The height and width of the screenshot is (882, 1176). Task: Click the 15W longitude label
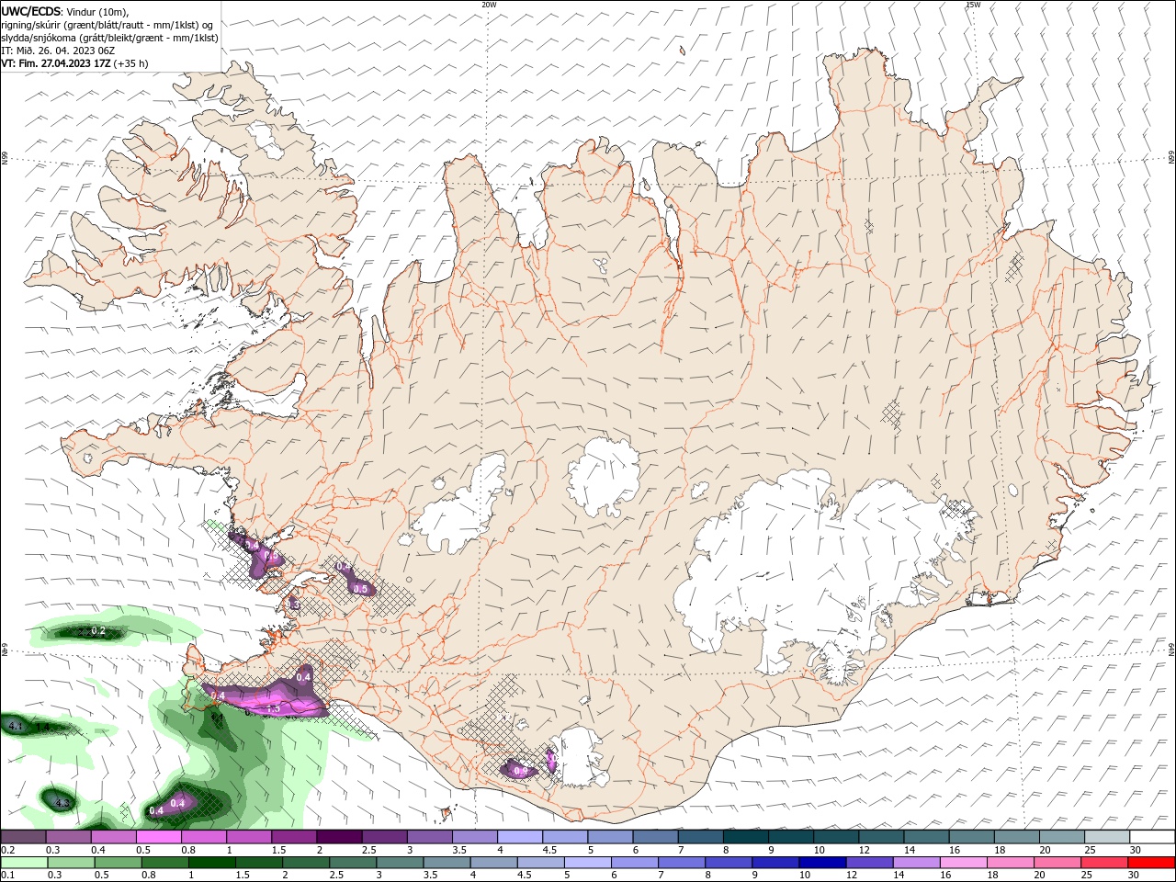973,5
